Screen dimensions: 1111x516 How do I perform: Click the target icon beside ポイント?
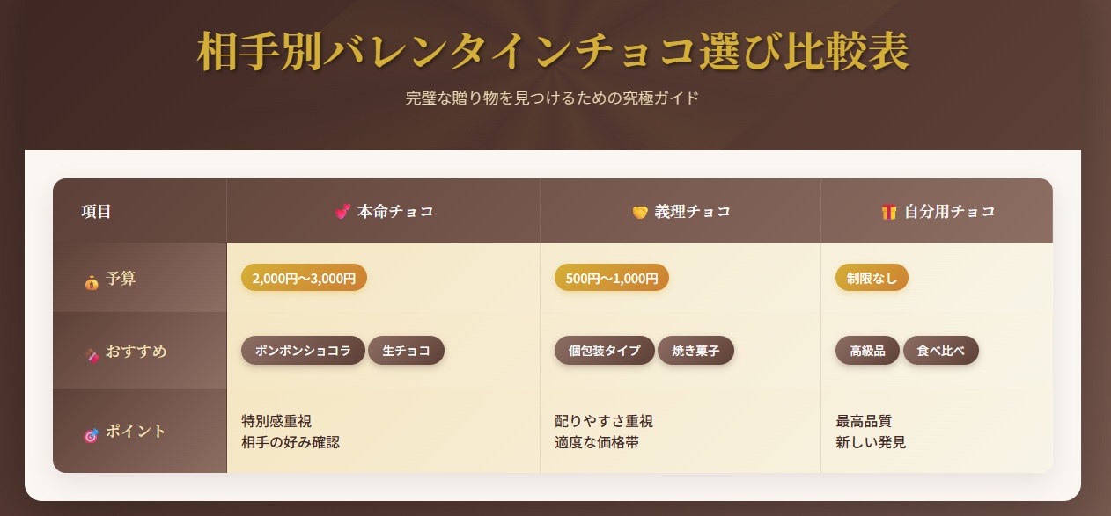(x=91, y=433)
